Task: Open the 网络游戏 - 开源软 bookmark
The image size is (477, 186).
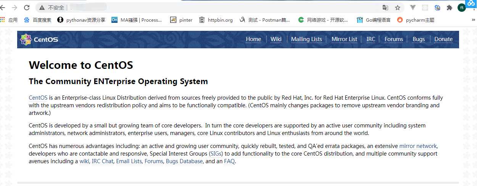Action: coord(323,20)
